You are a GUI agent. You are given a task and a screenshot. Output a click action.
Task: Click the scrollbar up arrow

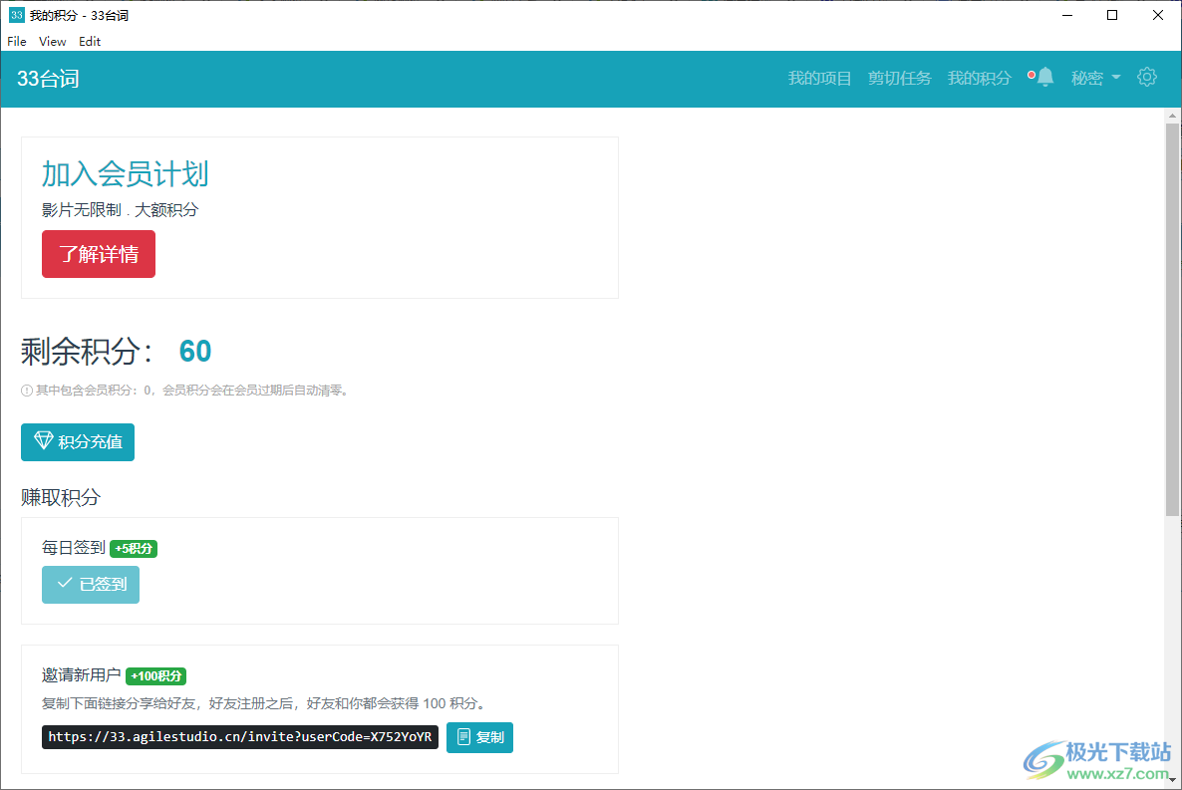coord(1171,116)
